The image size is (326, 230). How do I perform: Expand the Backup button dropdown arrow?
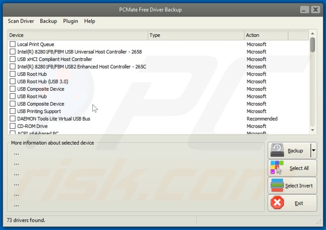(314, 151)
